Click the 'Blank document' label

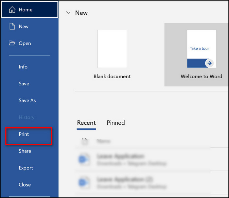click(112, 77)
